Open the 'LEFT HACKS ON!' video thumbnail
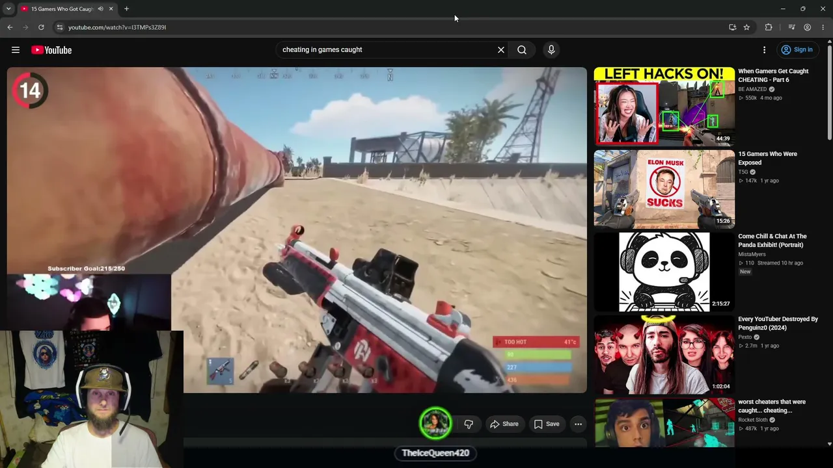Viewport: 833px width, 468px height. 664,106
